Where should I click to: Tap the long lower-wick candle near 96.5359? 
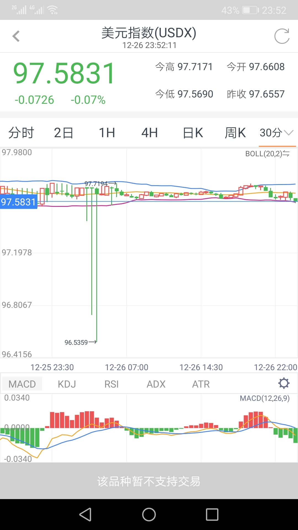(97, 265)
